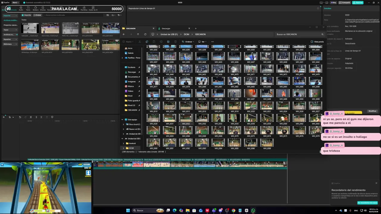Viewport: 381px width, 214px height.
Task: Open the Stickers panel in CapCut
Action: coord(35,8)
